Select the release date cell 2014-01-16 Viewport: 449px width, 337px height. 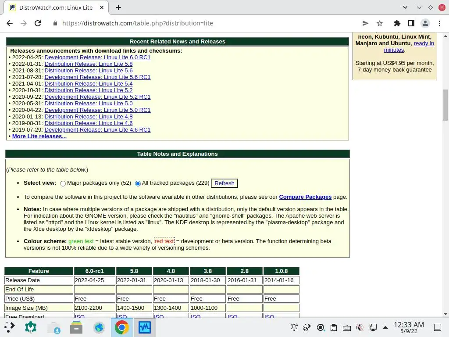click(x=281, y=280)
